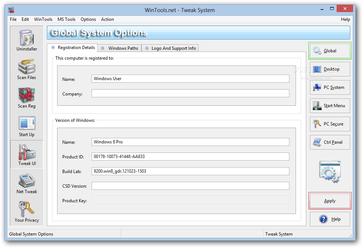Open the Scan Files tool
The width and height of the screenshot is (363, 248).
coord(27,69)
